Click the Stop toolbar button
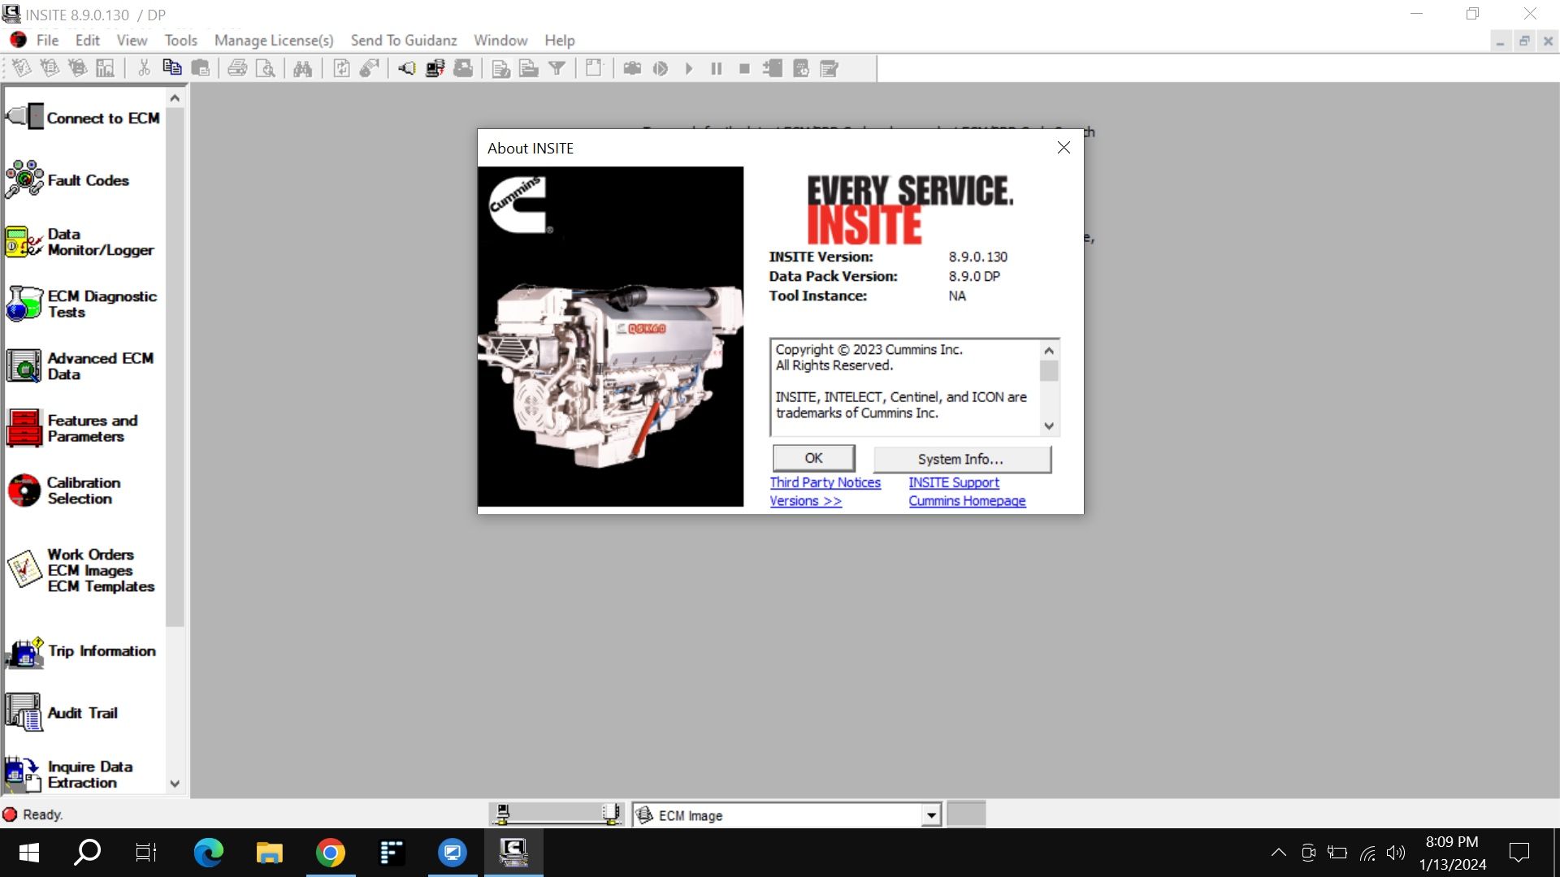 (x=744, y=68)
